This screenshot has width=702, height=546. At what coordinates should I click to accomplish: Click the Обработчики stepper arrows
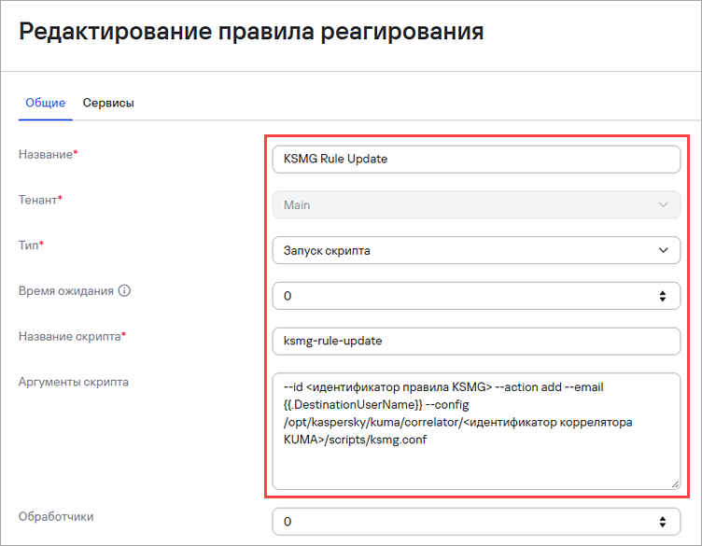coord(663,522)
